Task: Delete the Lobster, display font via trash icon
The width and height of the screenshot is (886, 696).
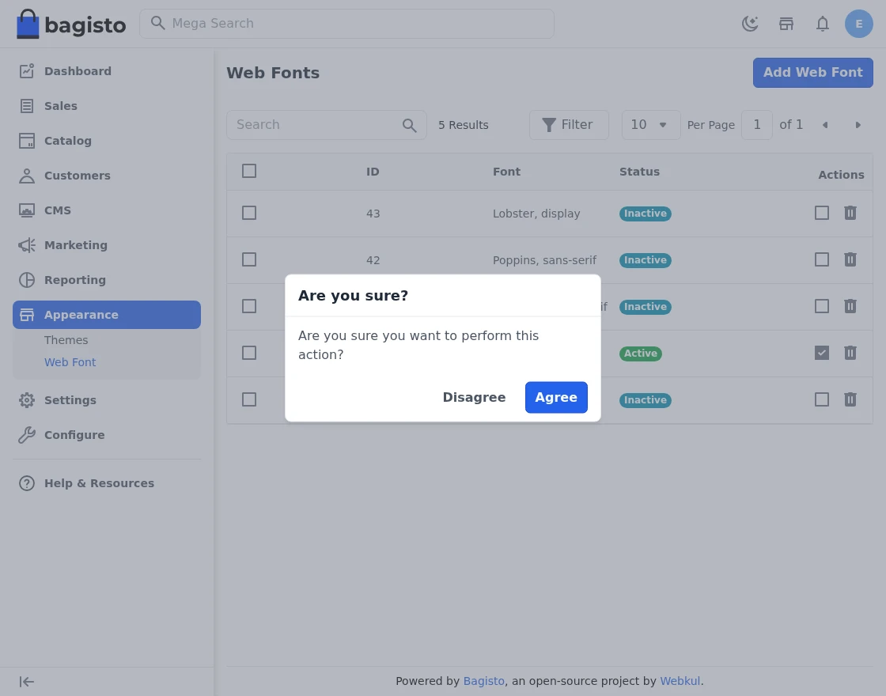Action: (850, 213)
